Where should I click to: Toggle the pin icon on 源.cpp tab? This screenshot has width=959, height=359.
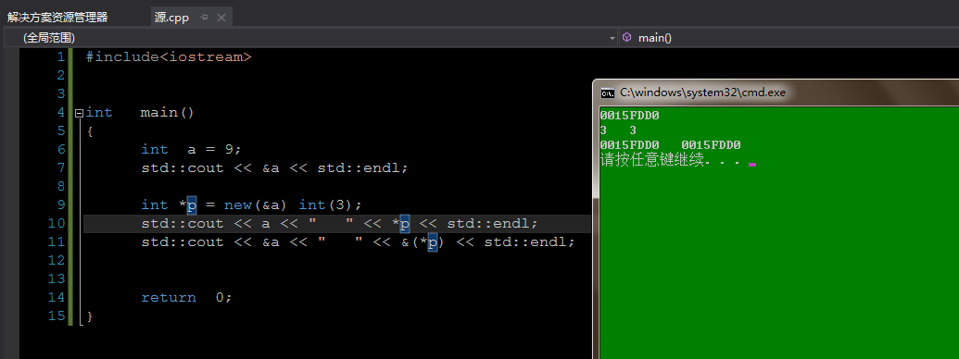[204, 18]
